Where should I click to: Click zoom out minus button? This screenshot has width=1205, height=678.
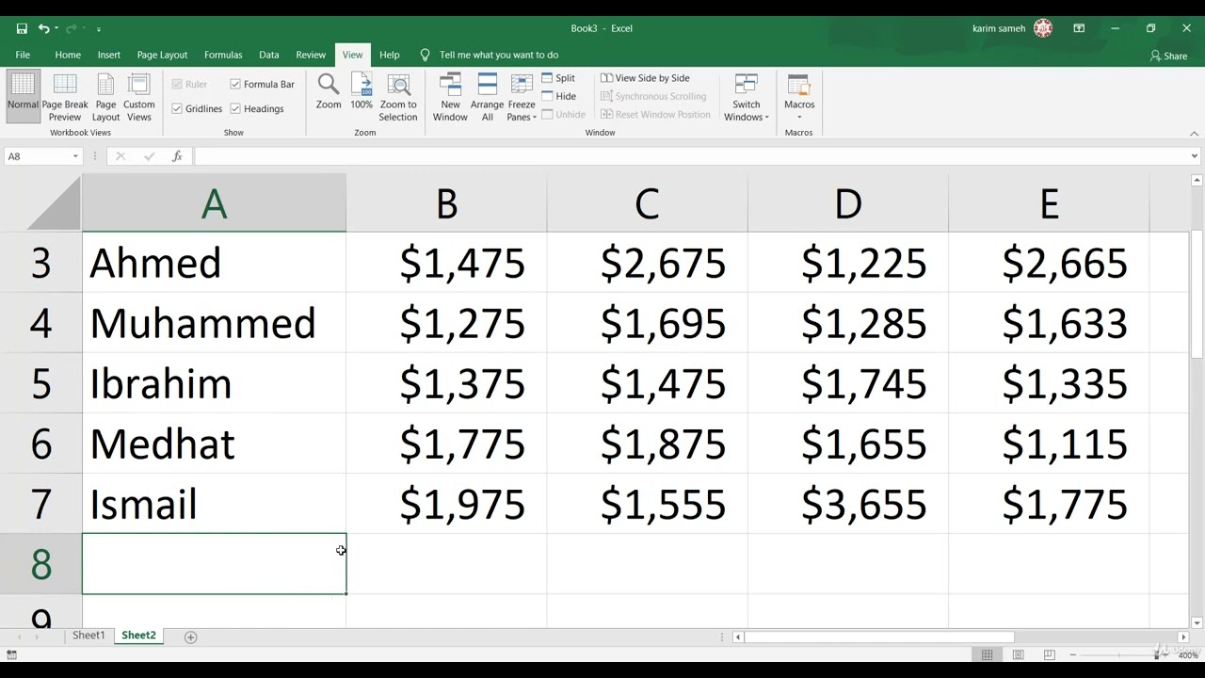[x=1073, y=654]
